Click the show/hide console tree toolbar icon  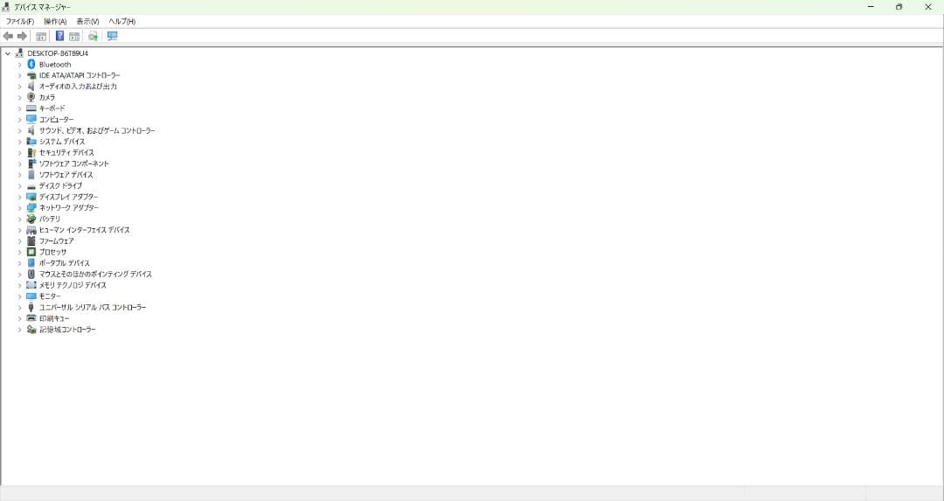[41, 36]
